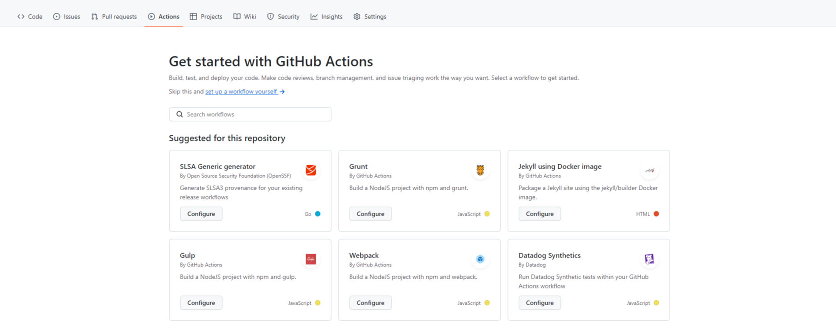Viewport: 836px width, 332px height.
Task: Click the SLSA Generic generator logo icon
Action: point(311,170)
